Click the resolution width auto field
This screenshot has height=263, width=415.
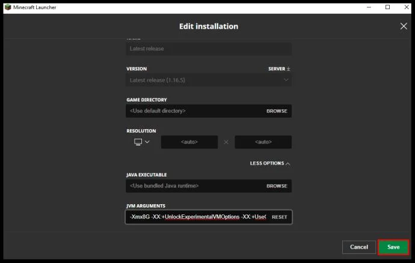[189, 142]
